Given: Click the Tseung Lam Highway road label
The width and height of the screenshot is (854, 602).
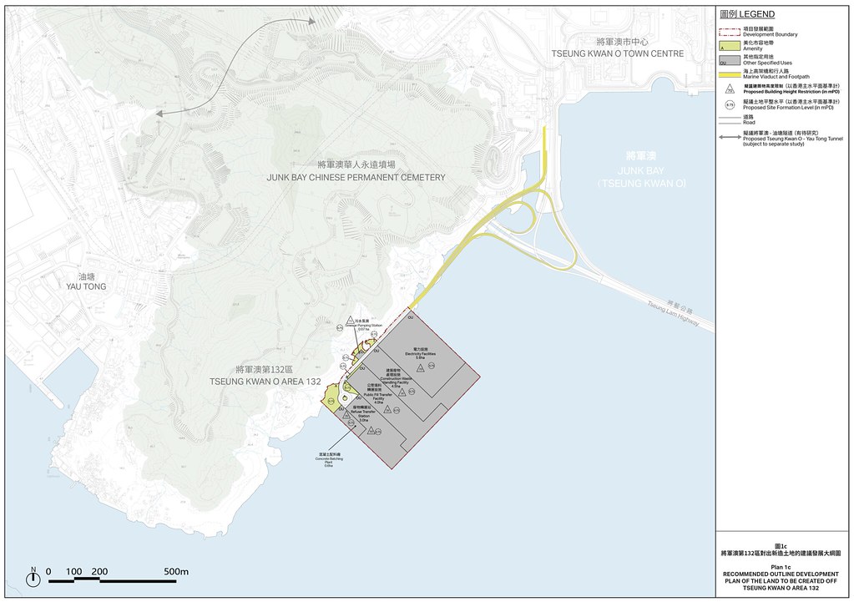Looking at the screenshot, I should pos(673,314).
